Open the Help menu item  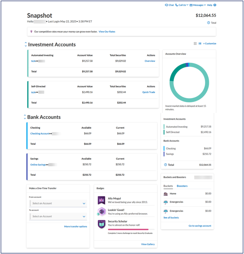(x=210, y=5)
